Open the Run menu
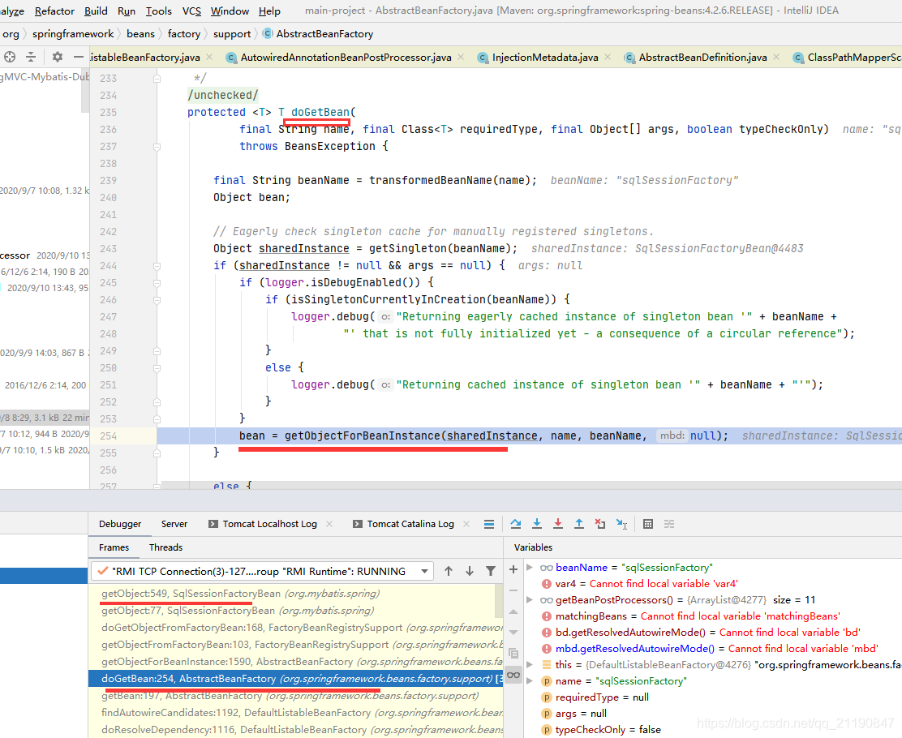This screenshot has height=738, width=902. [x=127, y=11]
